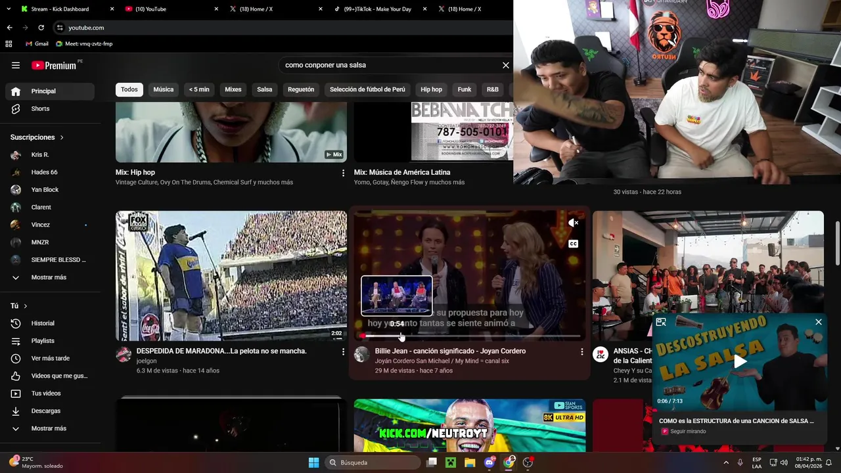Viewport: 841px width, 473px height.
Task: Select the < 5 min filter chip
Action: [x=199, y=89]
